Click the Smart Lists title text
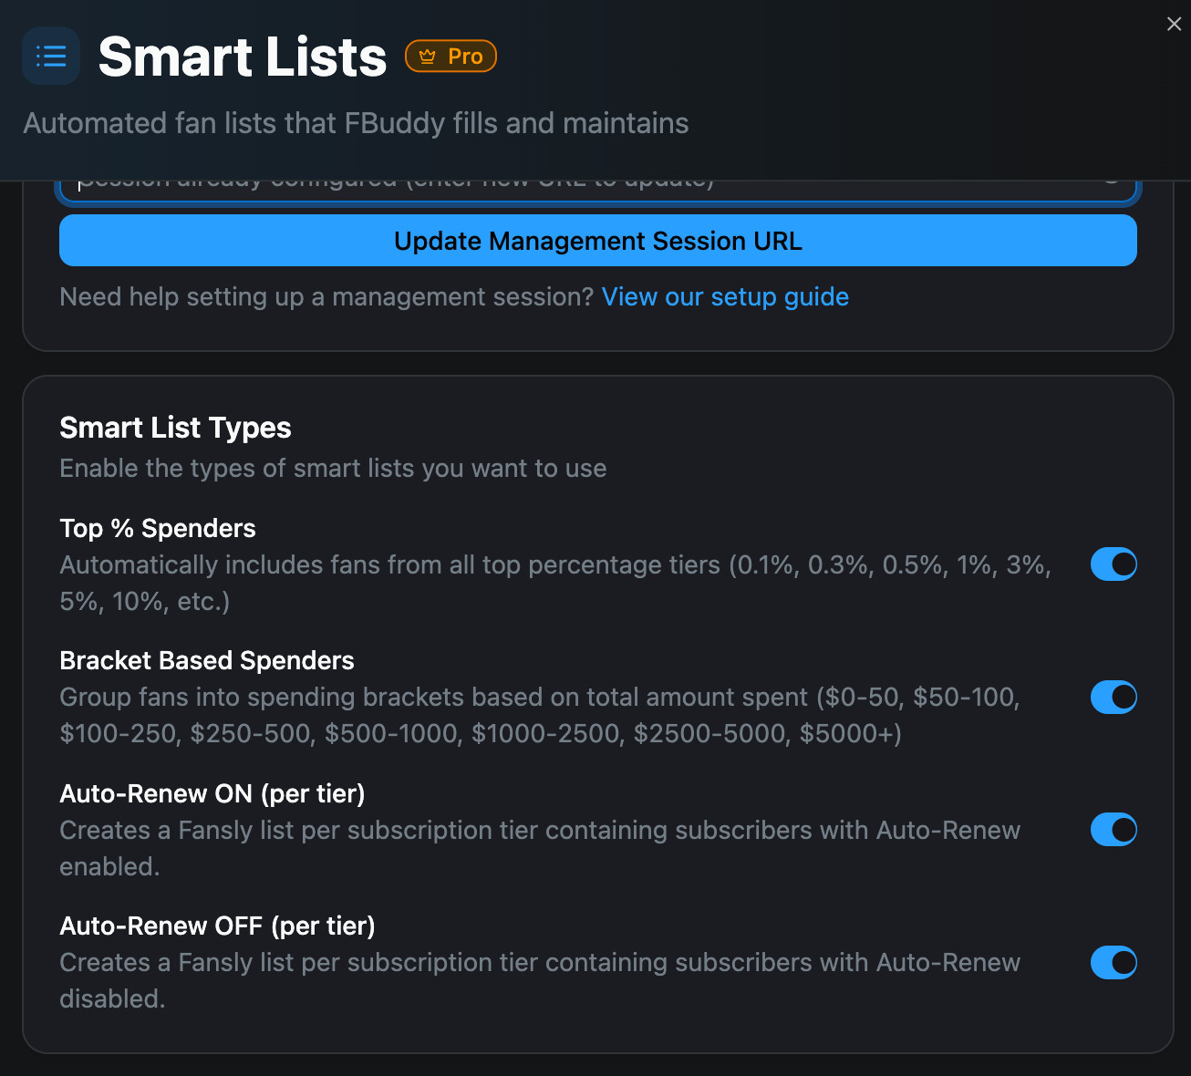 (243, 57)
